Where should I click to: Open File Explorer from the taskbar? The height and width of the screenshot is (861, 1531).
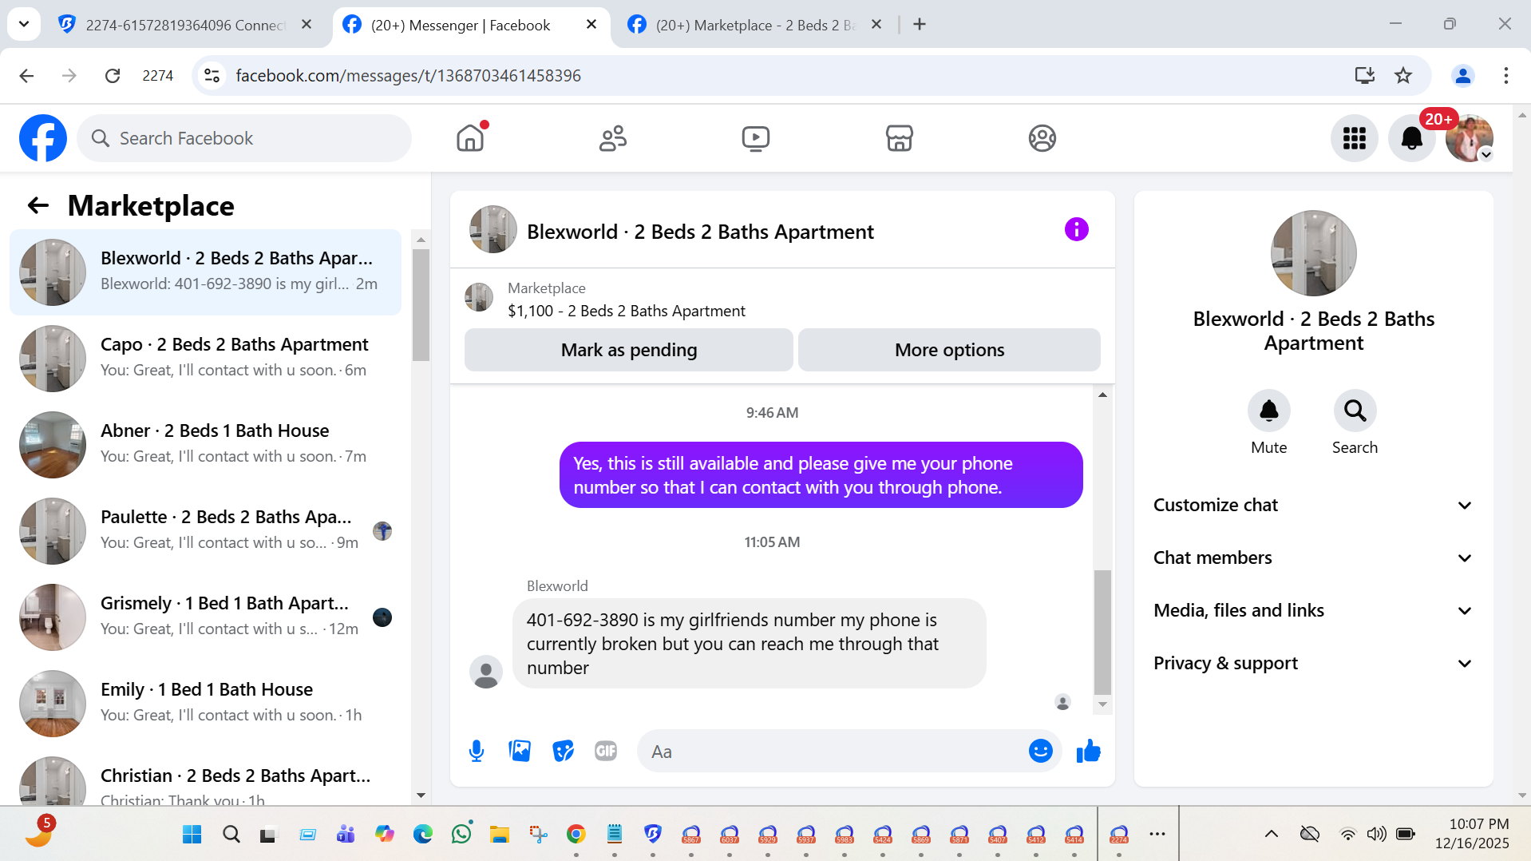[500, 835]
